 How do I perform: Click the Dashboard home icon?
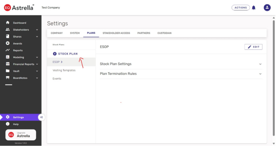coord(8,23)
